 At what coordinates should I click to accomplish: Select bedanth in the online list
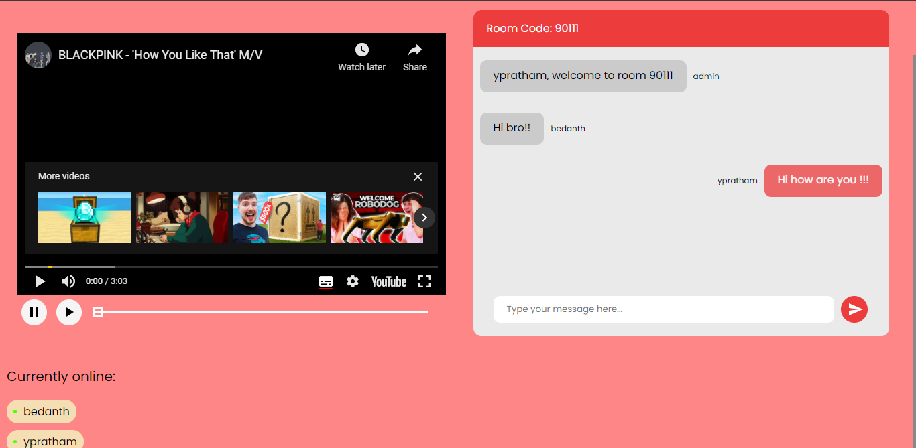[x=42, y=412]
